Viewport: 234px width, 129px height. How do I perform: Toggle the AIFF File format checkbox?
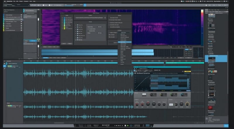76,27
